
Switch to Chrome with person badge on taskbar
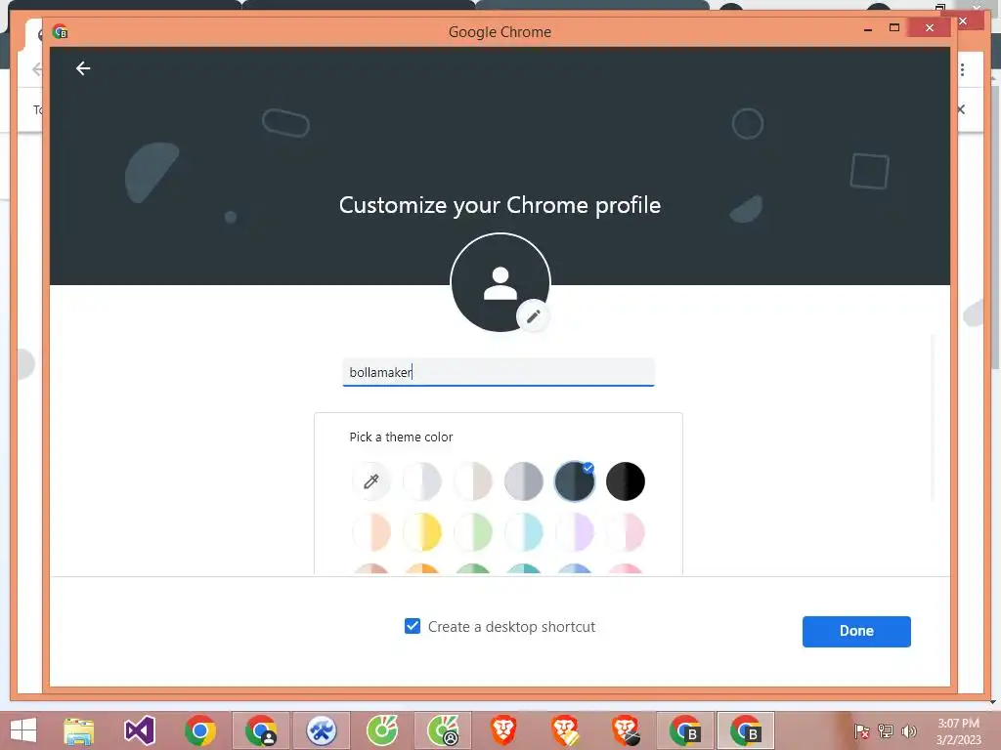click(260, 730)
